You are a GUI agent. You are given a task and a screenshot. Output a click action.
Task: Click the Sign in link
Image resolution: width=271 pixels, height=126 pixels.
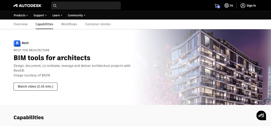click(x=251, y=6)
